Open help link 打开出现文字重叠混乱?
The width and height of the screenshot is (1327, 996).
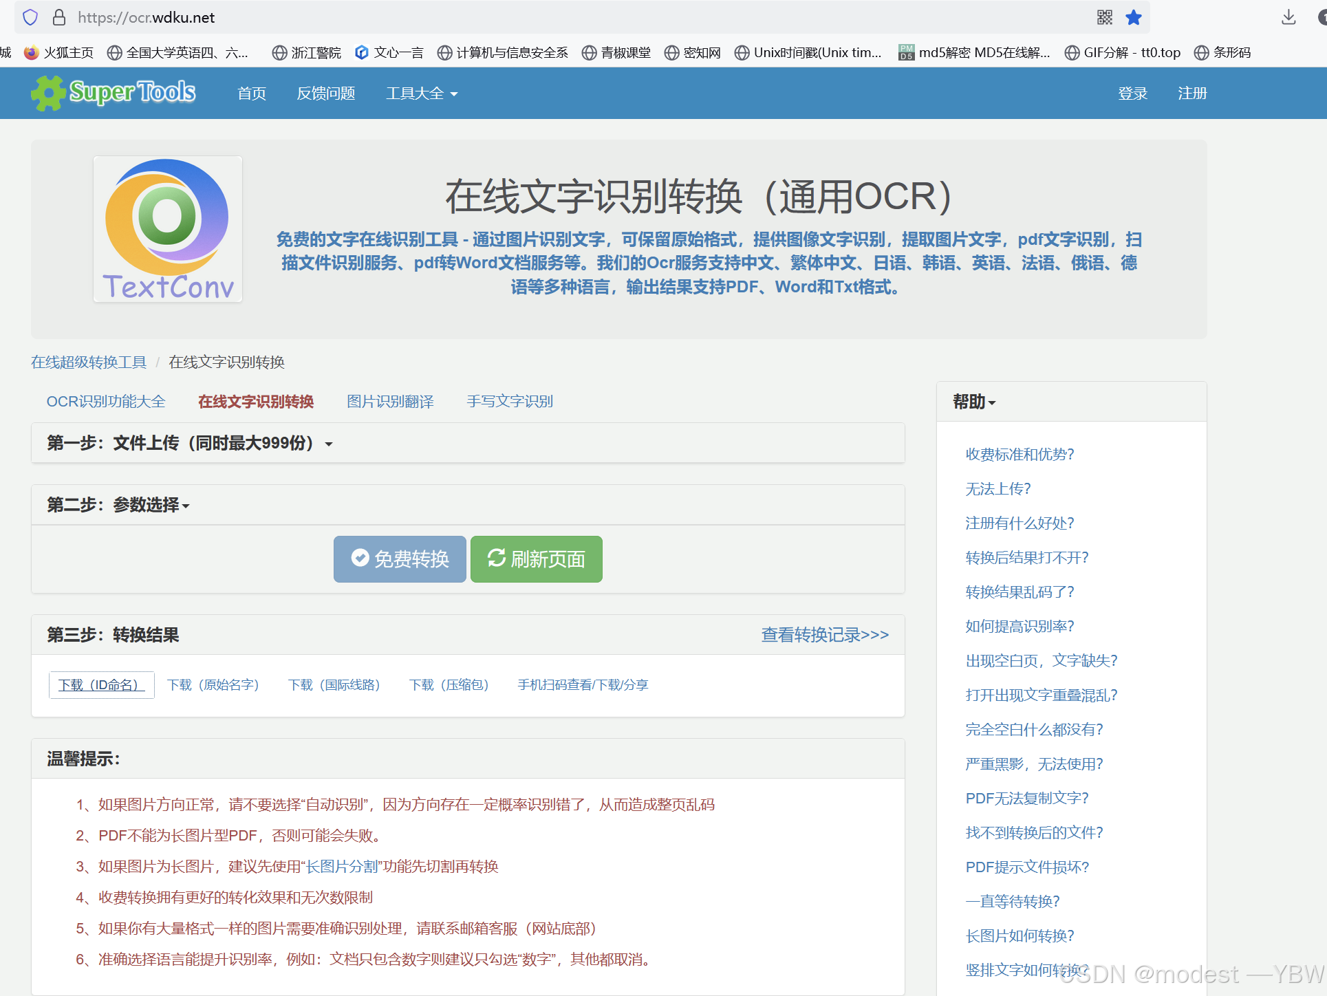click(1042, 695)
